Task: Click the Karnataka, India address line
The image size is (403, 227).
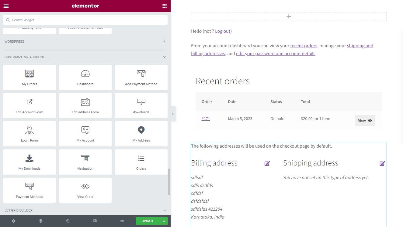Action: [208, 217]
